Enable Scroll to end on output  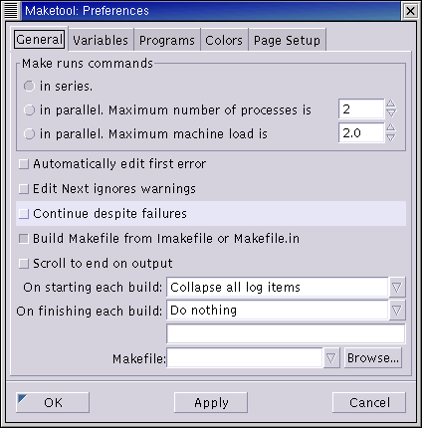tap(24, 264)
